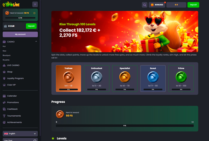Viewport: 209px width, 141px height.
Task: Click the green star beside Levels heading
Action: pos(53,138)
